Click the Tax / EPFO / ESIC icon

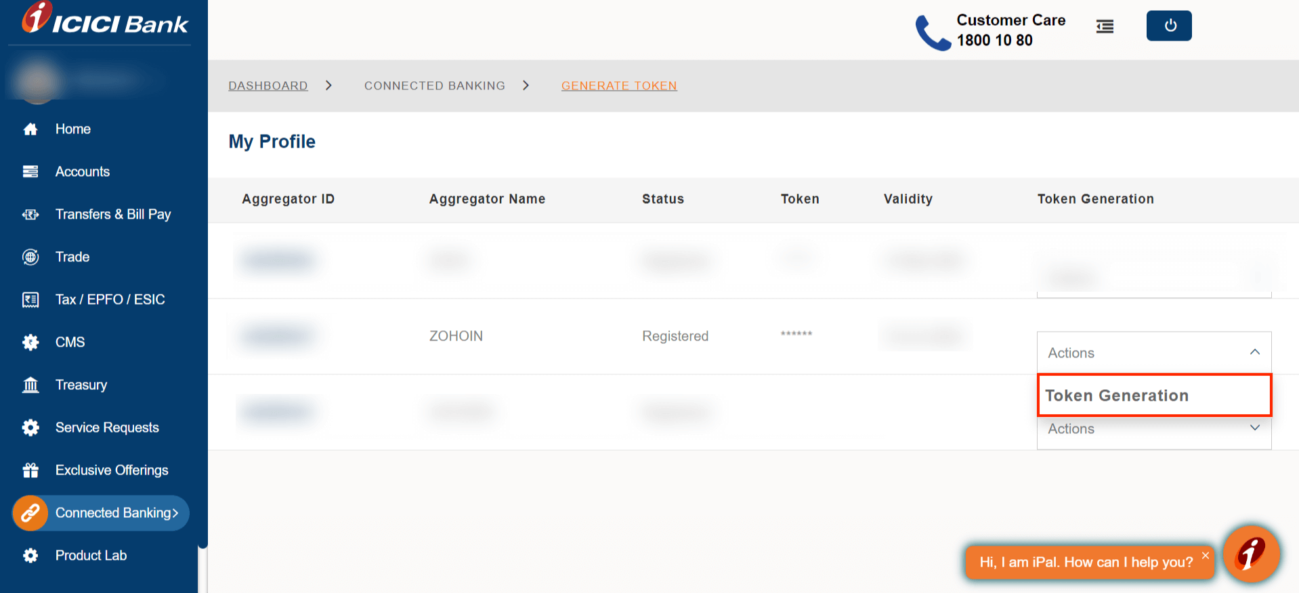[30, 300]
